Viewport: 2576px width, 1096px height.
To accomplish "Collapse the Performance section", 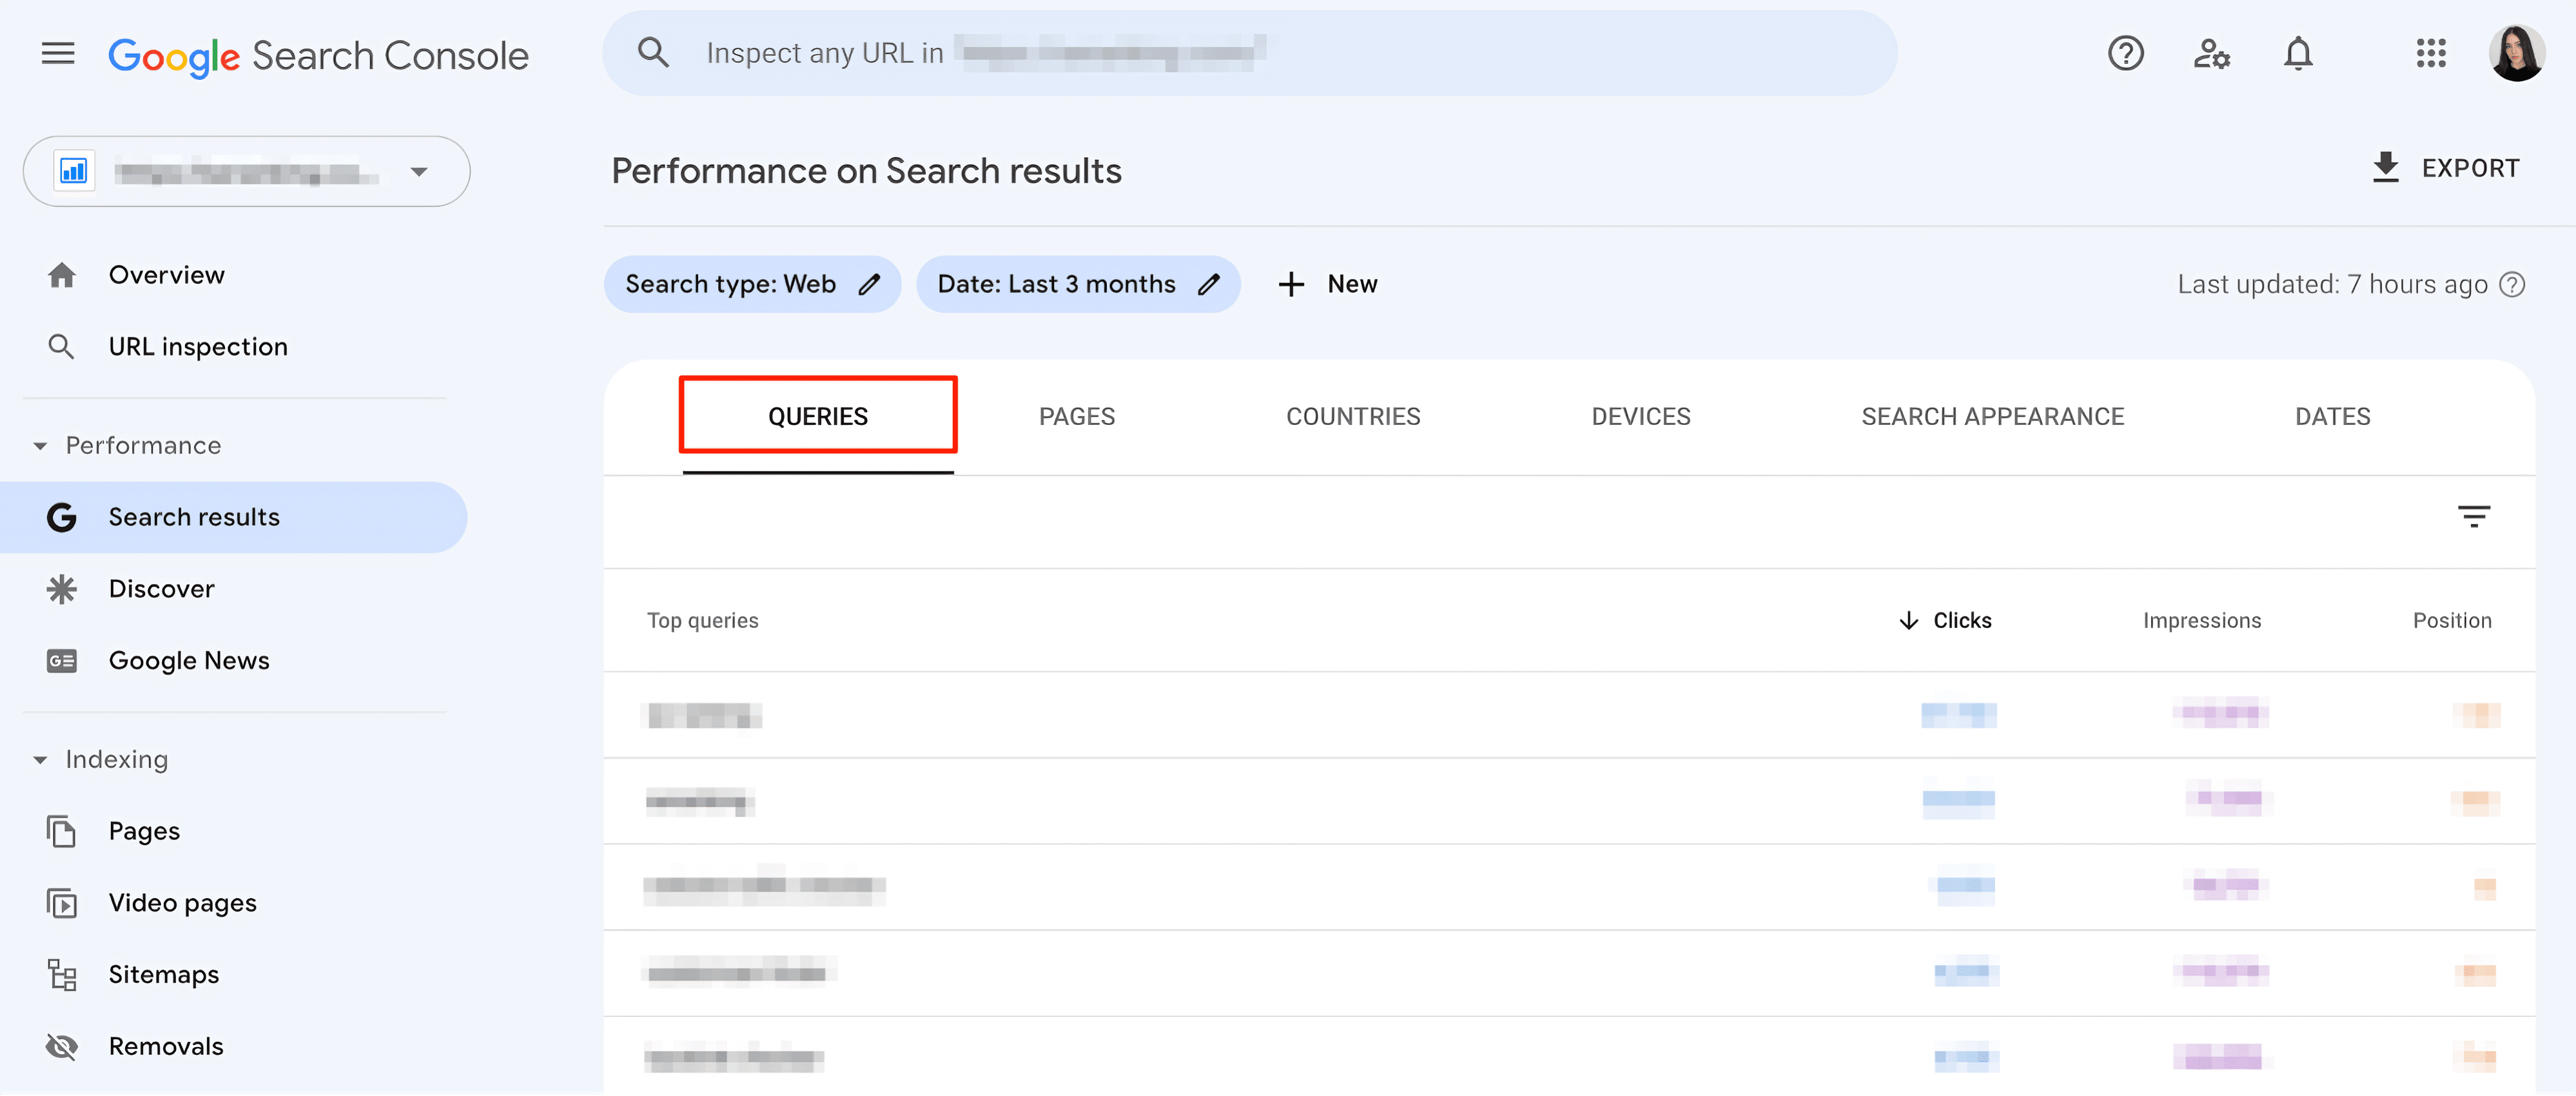I will [40, 446].
